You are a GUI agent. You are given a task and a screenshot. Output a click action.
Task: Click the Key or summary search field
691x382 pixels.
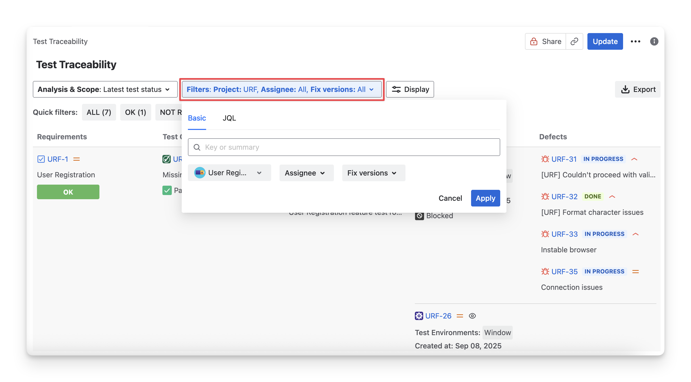point(344,147)
